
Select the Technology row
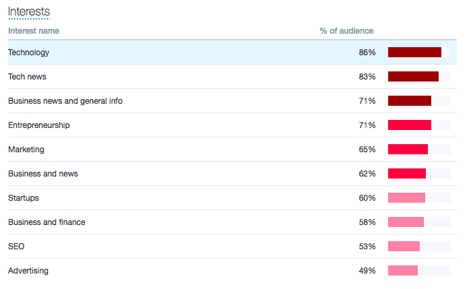coord(232,53)
